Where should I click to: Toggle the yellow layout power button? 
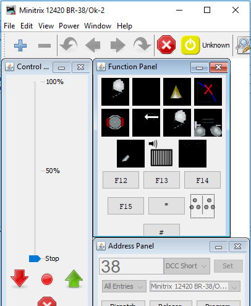tap(190, 45)
